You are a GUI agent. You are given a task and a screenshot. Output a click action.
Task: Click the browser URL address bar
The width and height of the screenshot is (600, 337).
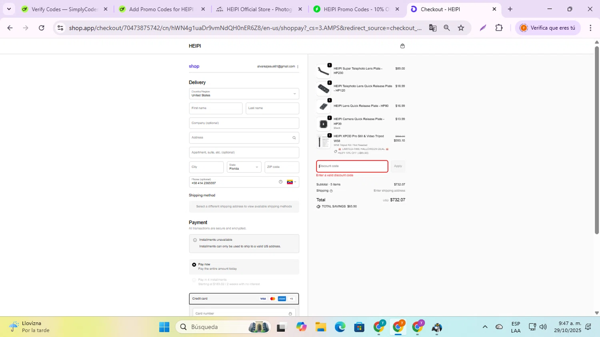click(x=245, y=28)
